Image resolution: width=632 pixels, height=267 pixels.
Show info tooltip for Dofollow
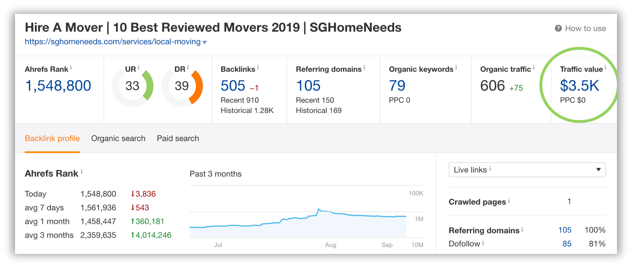coord(483,243)
